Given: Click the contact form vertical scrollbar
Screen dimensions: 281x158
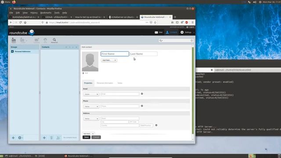Looking at the screenshot, I should tap(193, 90).
